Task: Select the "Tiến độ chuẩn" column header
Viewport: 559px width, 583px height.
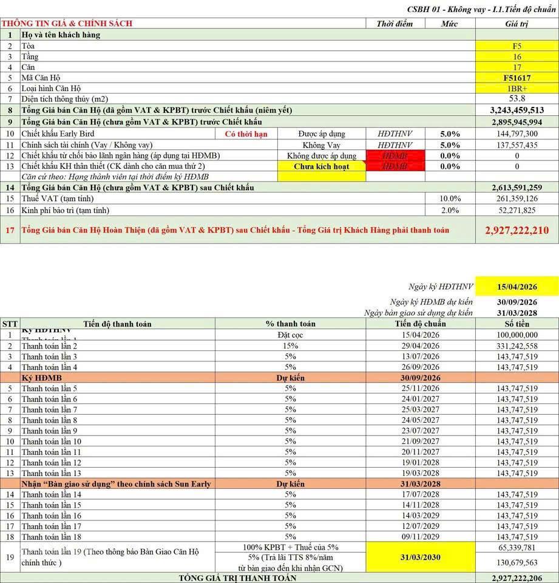Action: (x=421, y=324)
